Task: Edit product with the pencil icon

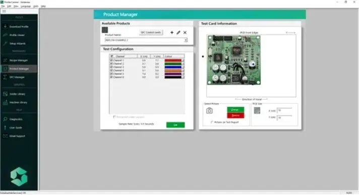Action: [178, 32]
